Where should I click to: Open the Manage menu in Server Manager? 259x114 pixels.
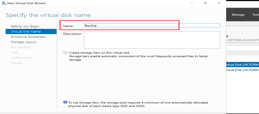(238, 15)
